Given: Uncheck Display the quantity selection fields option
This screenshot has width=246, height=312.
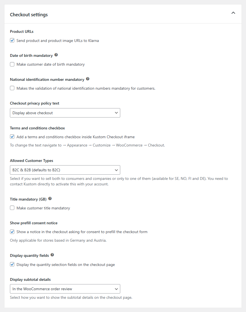Looking at the screenshot, I should [12, 265].
